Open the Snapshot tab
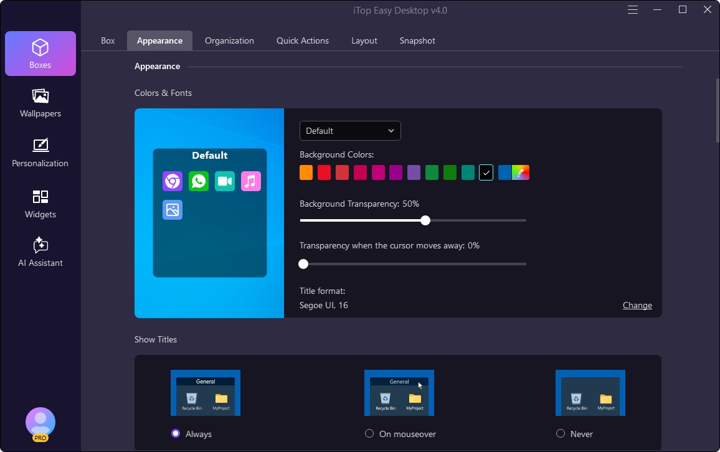The width and height of the screenshot is (720, 452). tap(417, 40)
